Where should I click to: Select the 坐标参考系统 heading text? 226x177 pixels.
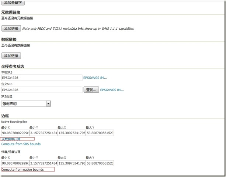click(13, 66)
